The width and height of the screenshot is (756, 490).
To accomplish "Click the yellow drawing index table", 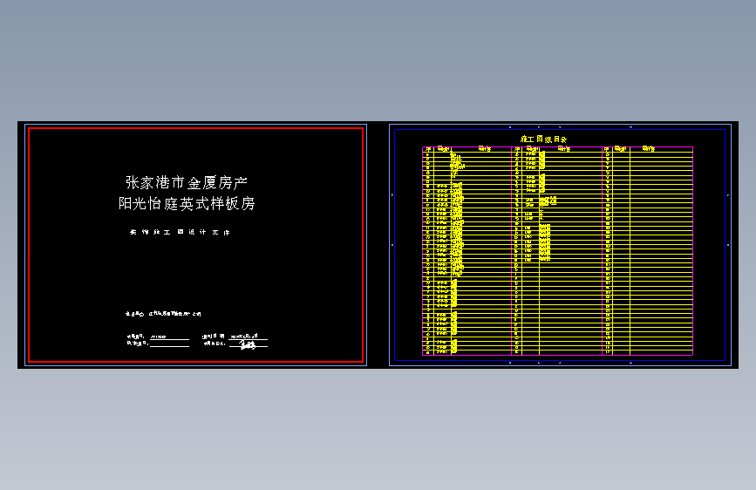I will pyautogui.click(x=557, y=251).
